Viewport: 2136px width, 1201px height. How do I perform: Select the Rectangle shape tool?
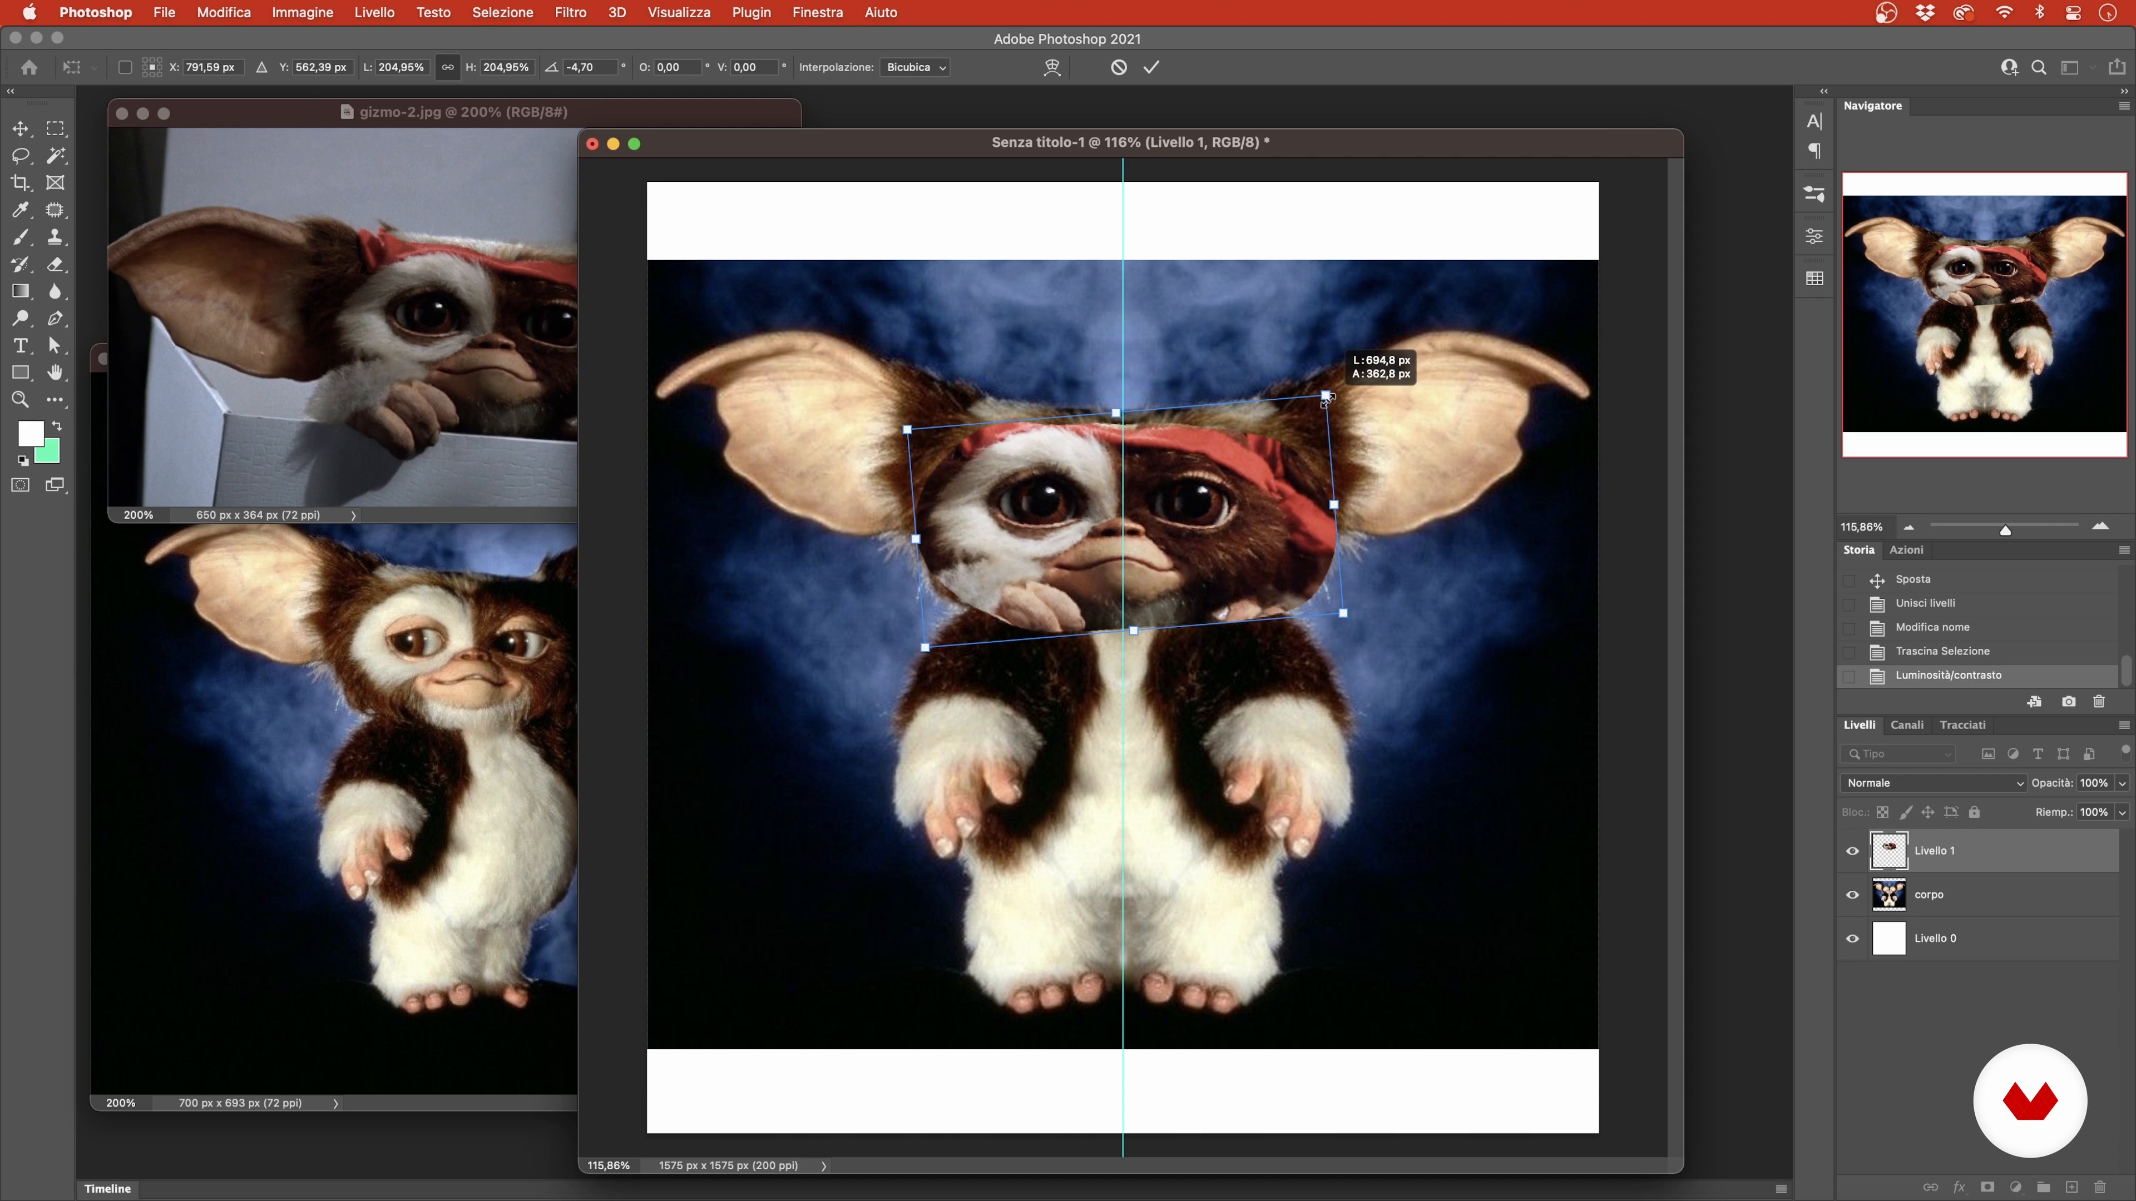coord(20,373)
